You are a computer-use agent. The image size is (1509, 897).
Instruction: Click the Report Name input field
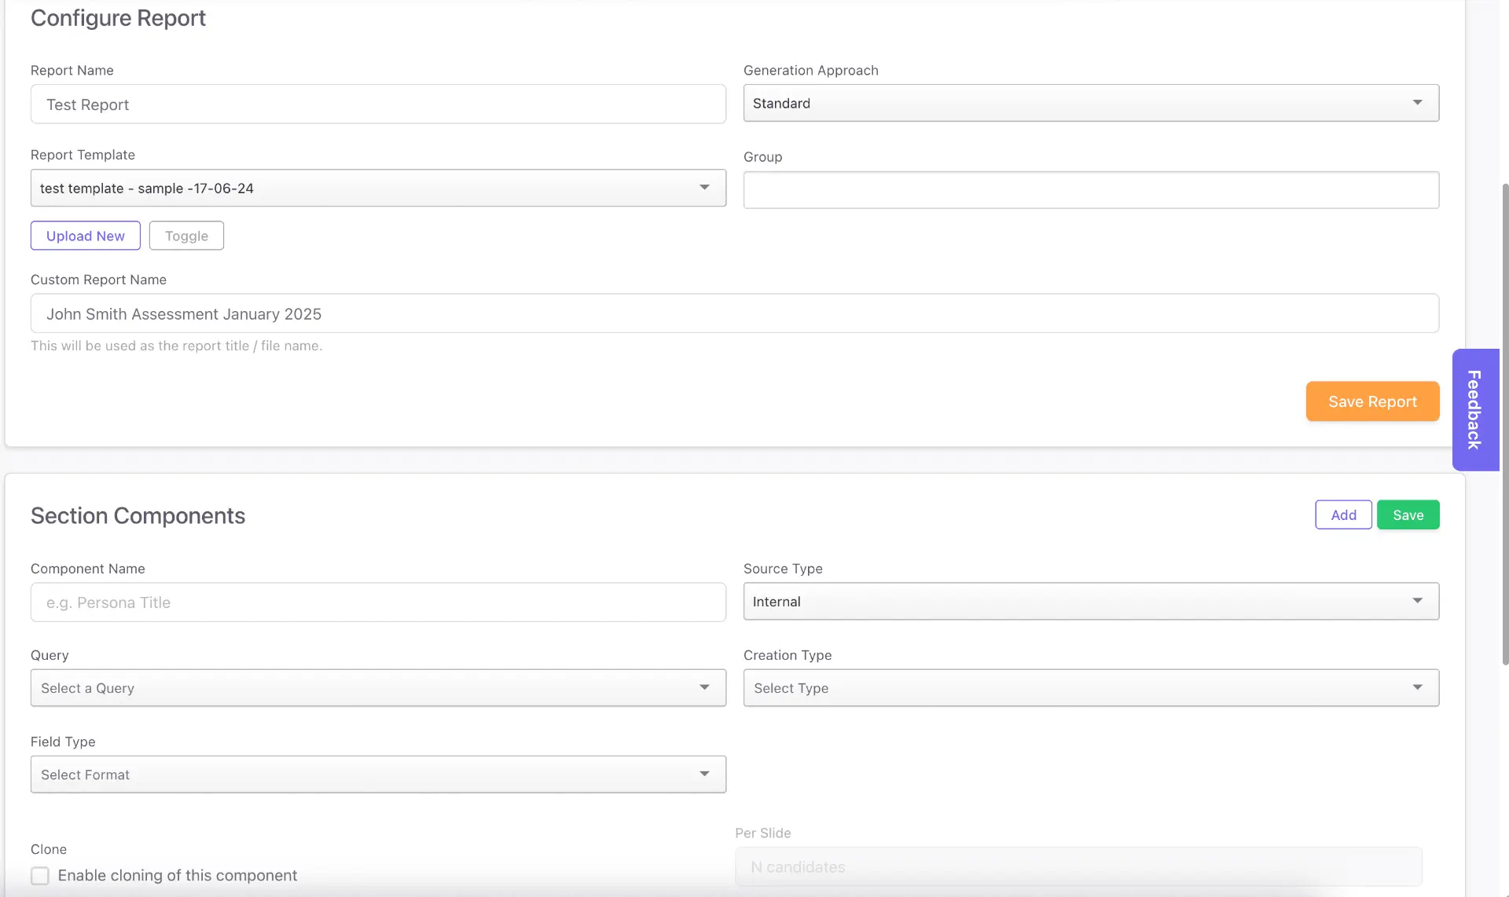pos(378,104)
